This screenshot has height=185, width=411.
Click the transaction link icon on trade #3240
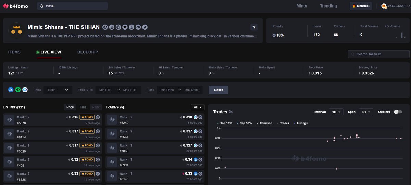click(200, 117)
